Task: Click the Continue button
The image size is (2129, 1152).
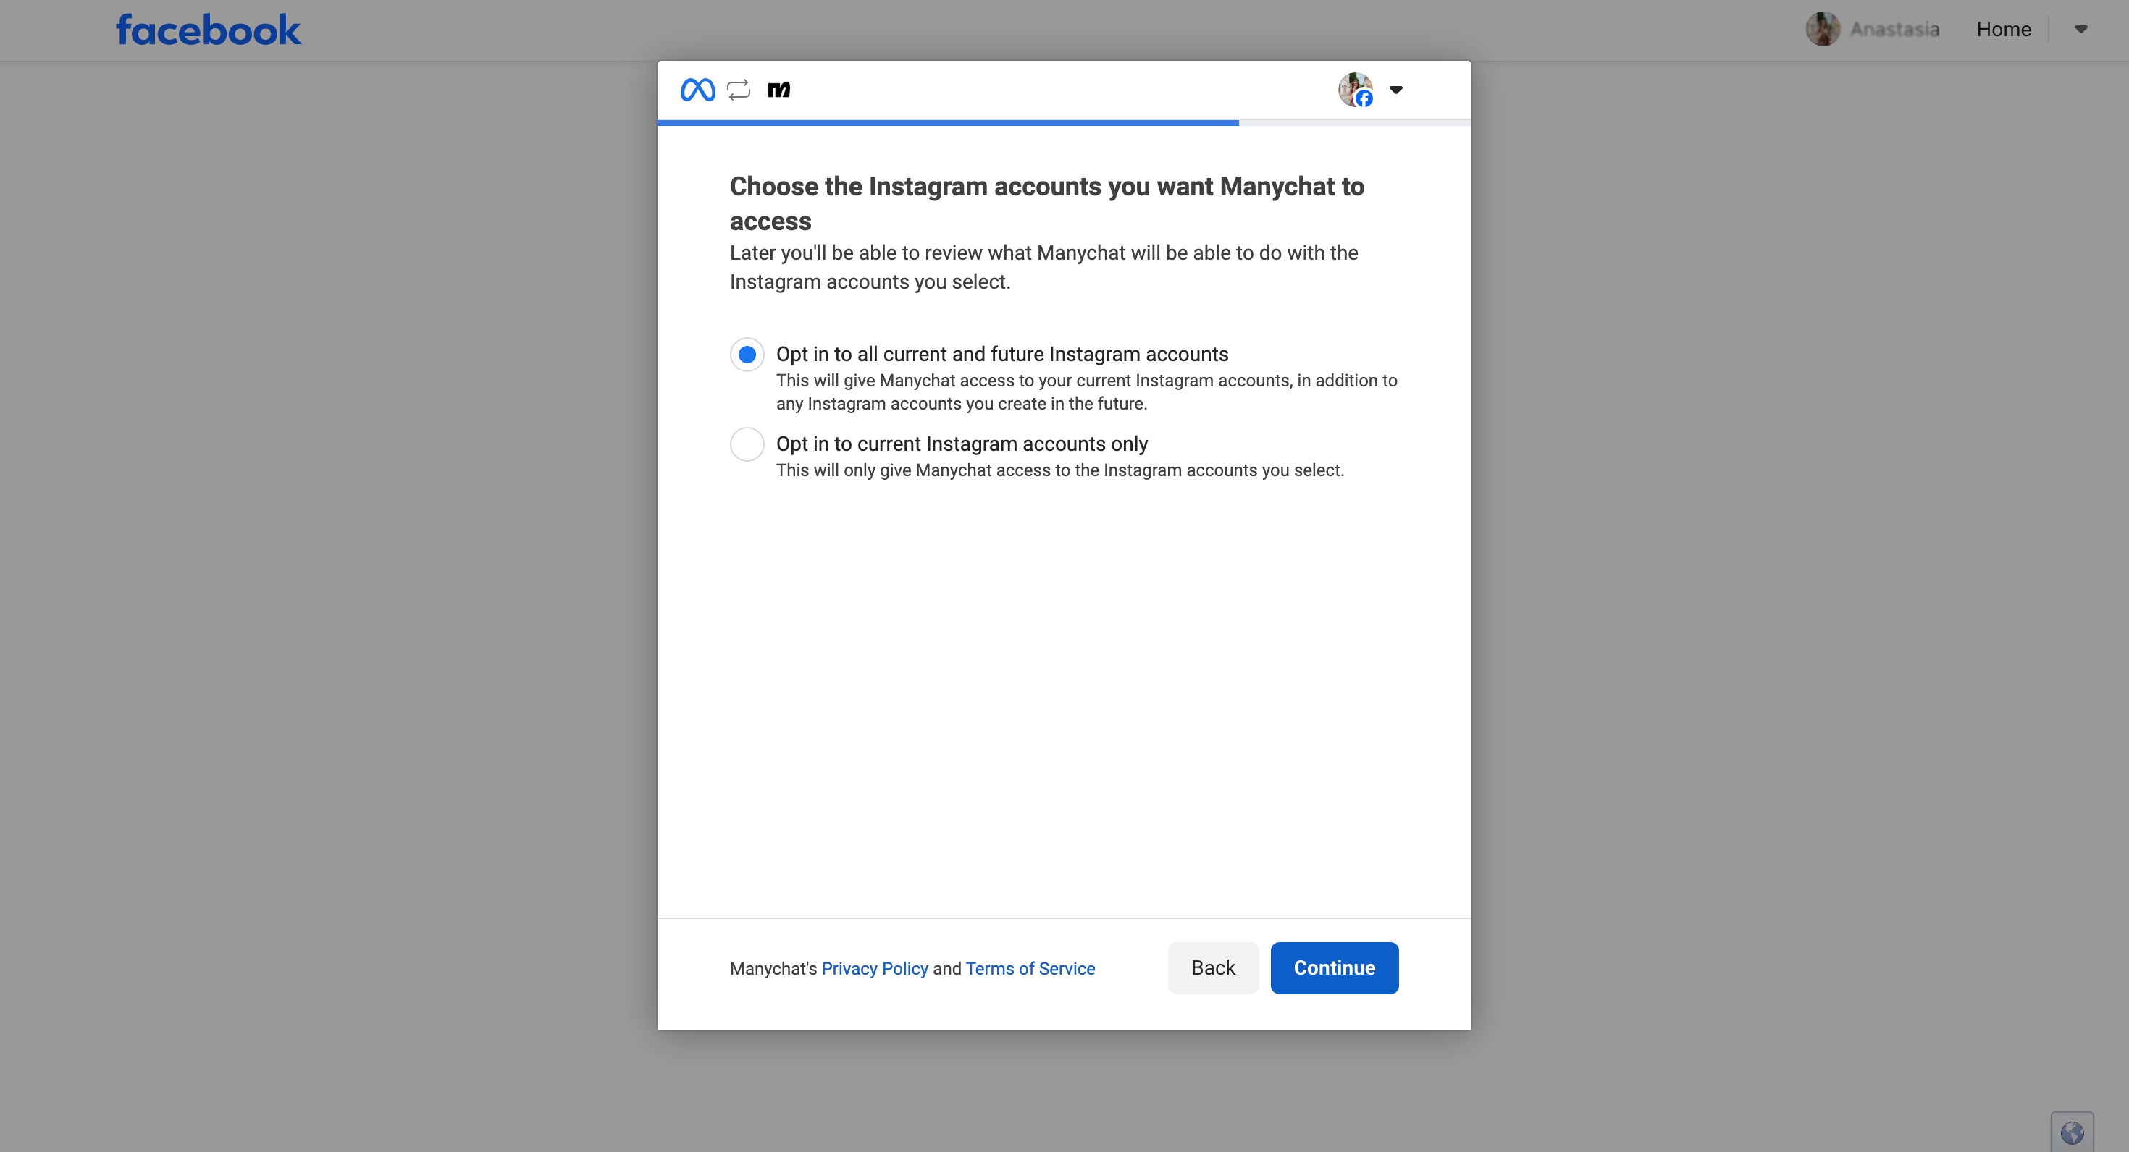Action: coord(1334,967)
